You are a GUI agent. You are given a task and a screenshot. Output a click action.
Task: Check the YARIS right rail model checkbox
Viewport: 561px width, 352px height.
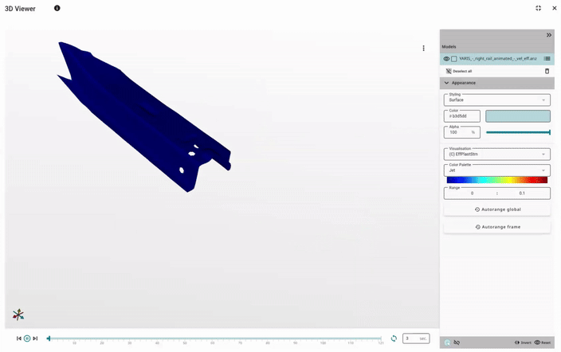point(454,59)
